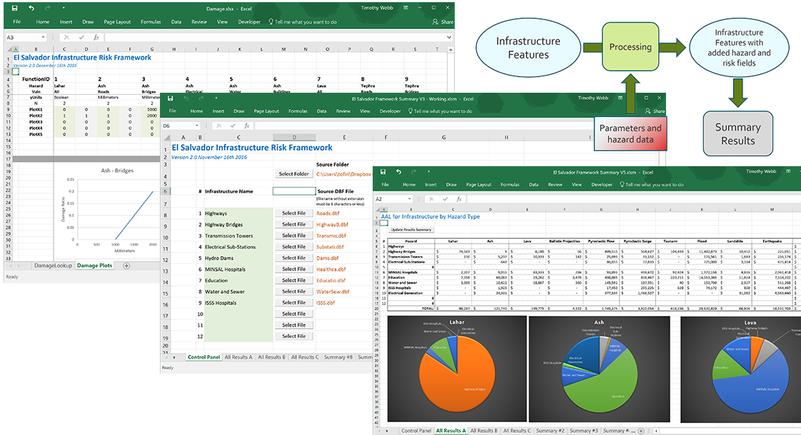The height and width of the screenshot is (435, 801).
Task: Click the formula bar in Framework Summary V5 window
Action: (633, 199)
